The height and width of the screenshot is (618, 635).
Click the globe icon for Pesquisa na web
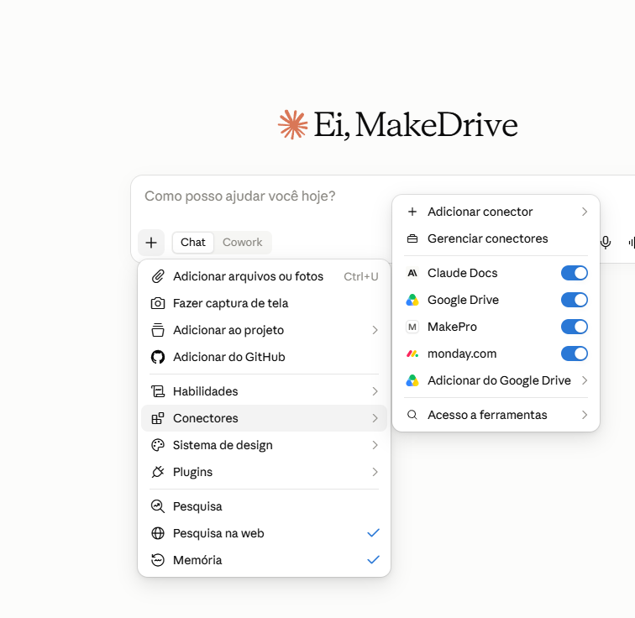pyautogui.click(x=158, y=533)
